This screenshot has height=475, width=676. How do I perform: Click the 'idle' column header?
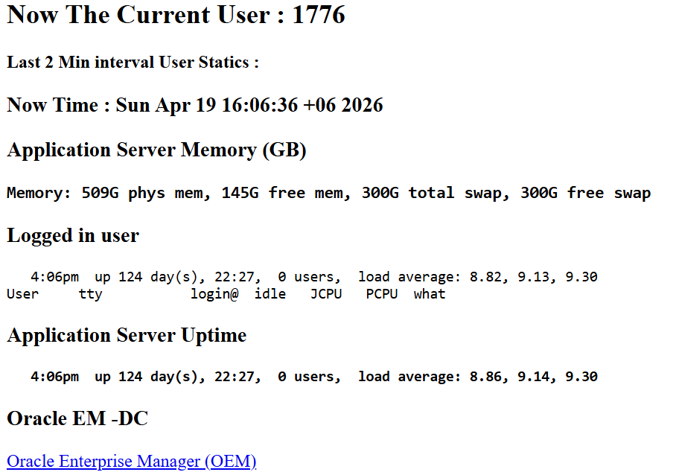coord(270,294)
